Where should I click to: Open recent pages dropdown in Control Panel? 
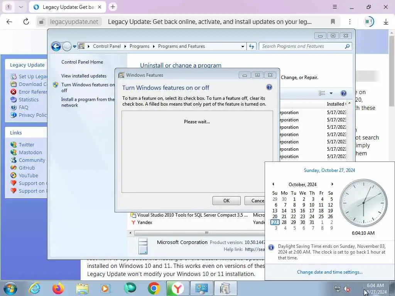(74, 47)
